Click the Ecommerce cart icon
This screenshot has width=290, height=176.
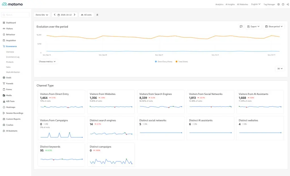(4, 46)
